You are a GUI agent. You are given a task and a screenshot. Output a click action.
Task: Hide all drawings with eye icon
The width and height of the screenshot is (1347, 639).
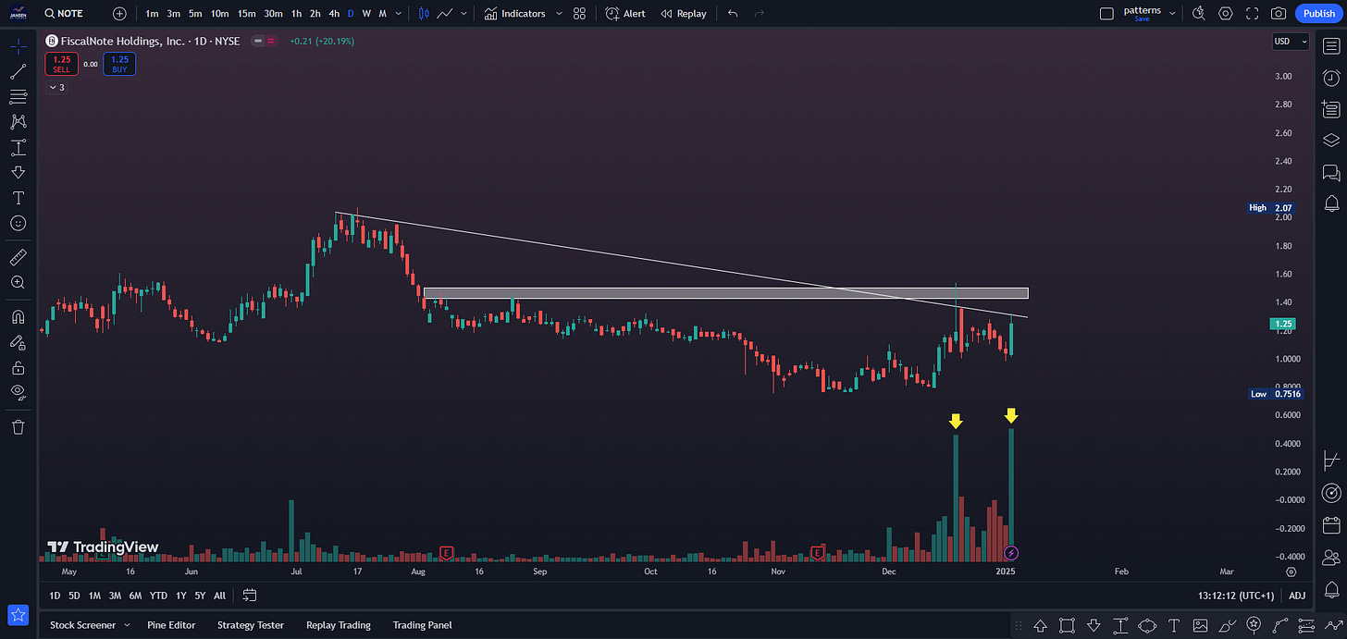tap(18, 392)
